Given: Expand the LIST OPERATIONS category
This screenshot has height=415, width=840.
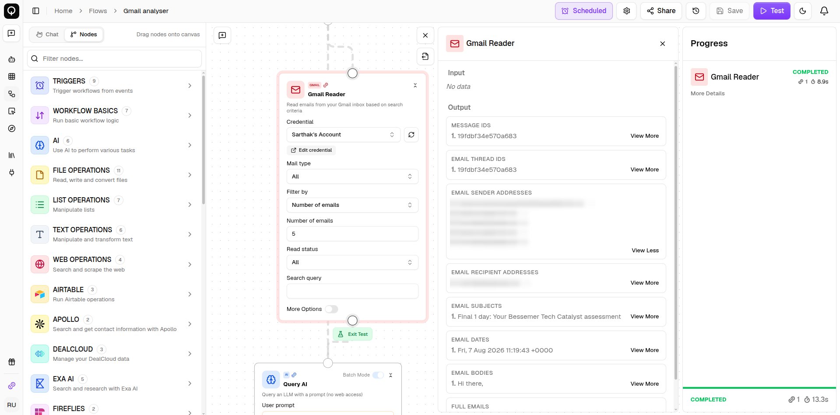Looking at the screenshot, I should click(x=190, y=205).
